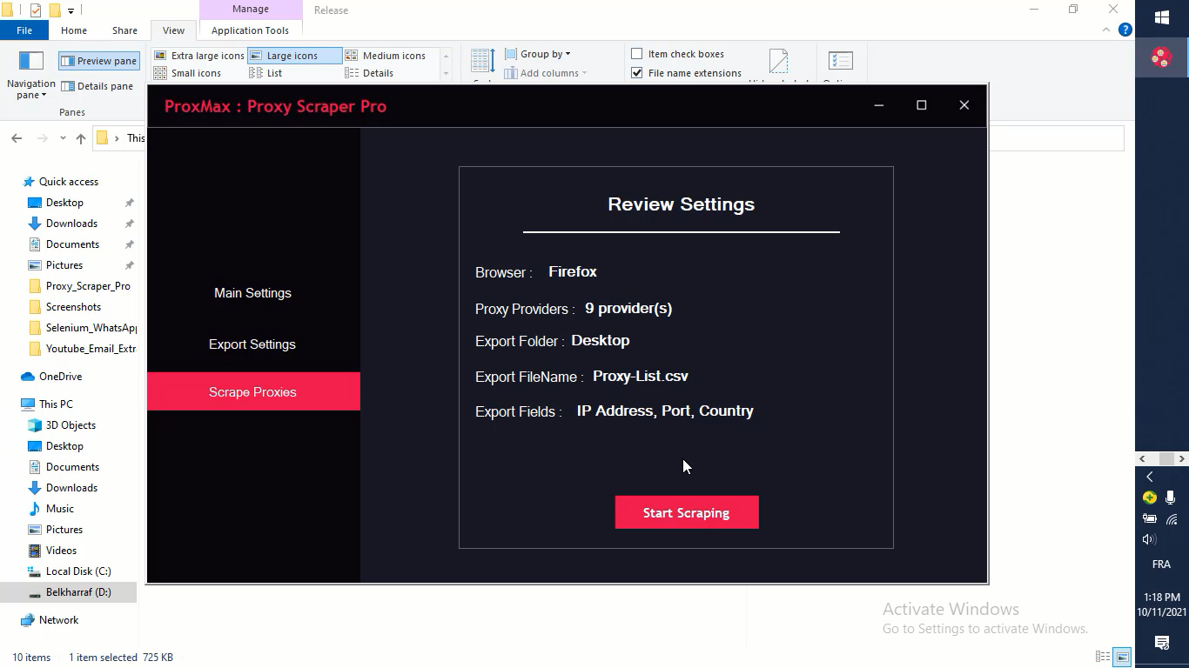
Task: Open the battery status tray icon
Action: [1150, 518]
